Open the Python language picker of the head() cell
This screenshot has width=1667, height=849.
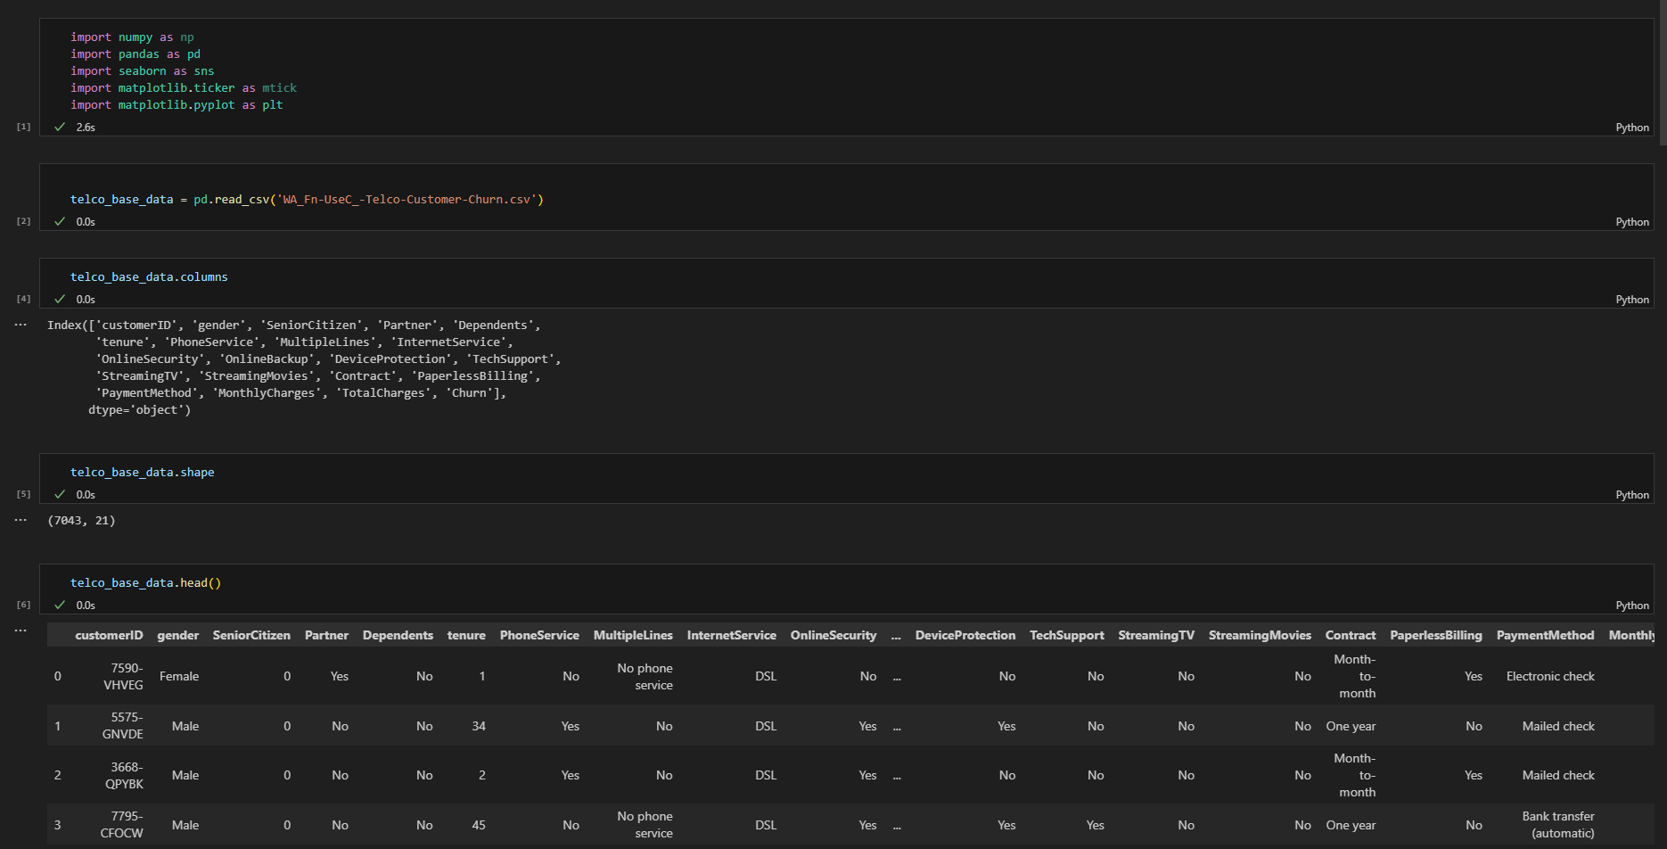point(1632,606)
